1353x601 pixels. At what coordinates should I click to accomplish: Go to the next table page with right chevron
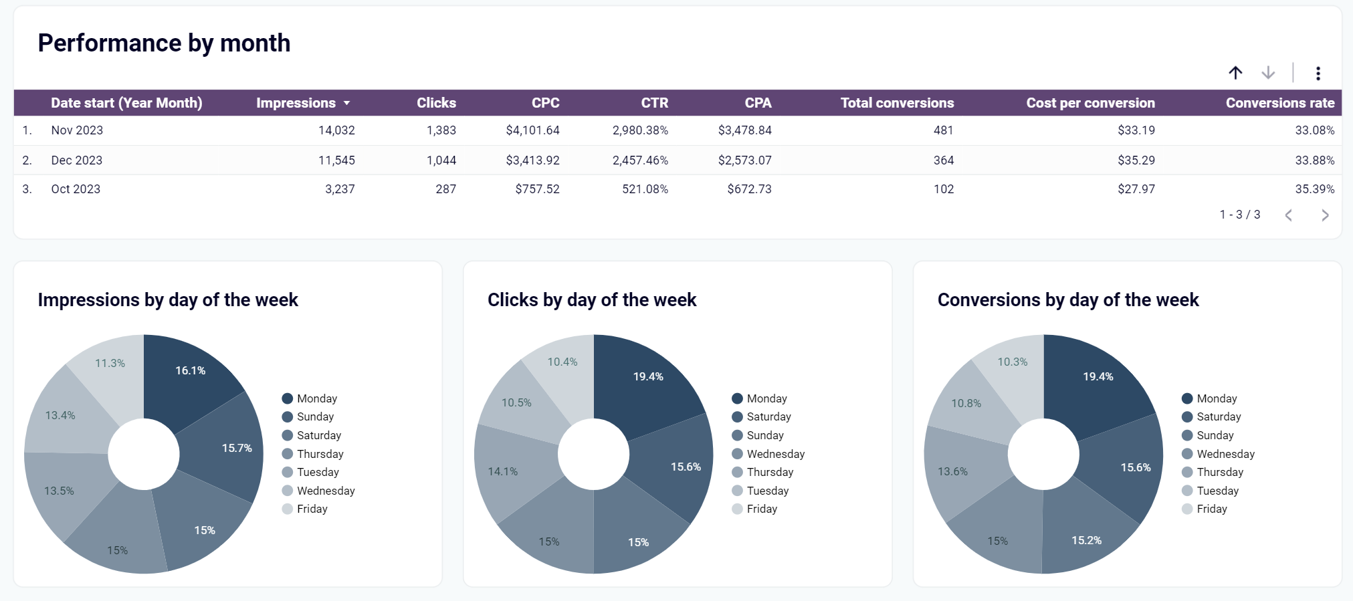(1326, 215)
